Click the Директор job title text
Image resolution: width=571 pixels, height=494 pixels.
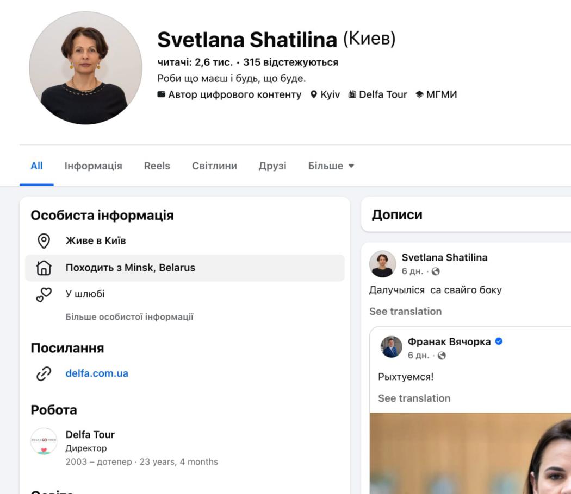tap(86, 448)
